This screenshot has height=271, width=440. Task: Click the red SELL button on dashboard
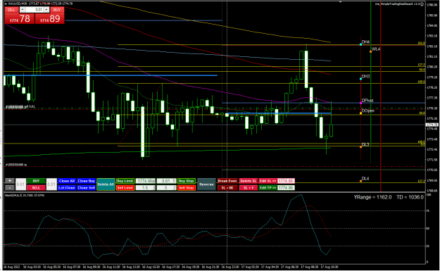click(36, 188)
